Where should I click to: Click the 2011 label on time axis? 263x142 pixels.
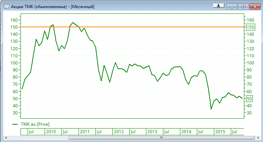pos(84,132)
